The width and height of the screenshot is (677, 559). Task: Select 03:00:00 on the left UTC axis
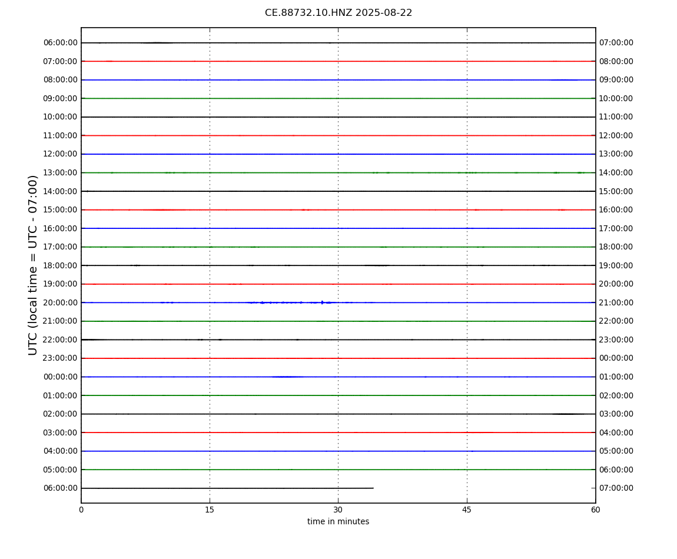click(x=61, y=432)
